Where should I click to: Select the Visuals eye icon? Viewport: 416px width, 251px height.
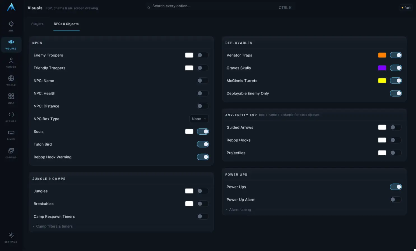(11, 42)
